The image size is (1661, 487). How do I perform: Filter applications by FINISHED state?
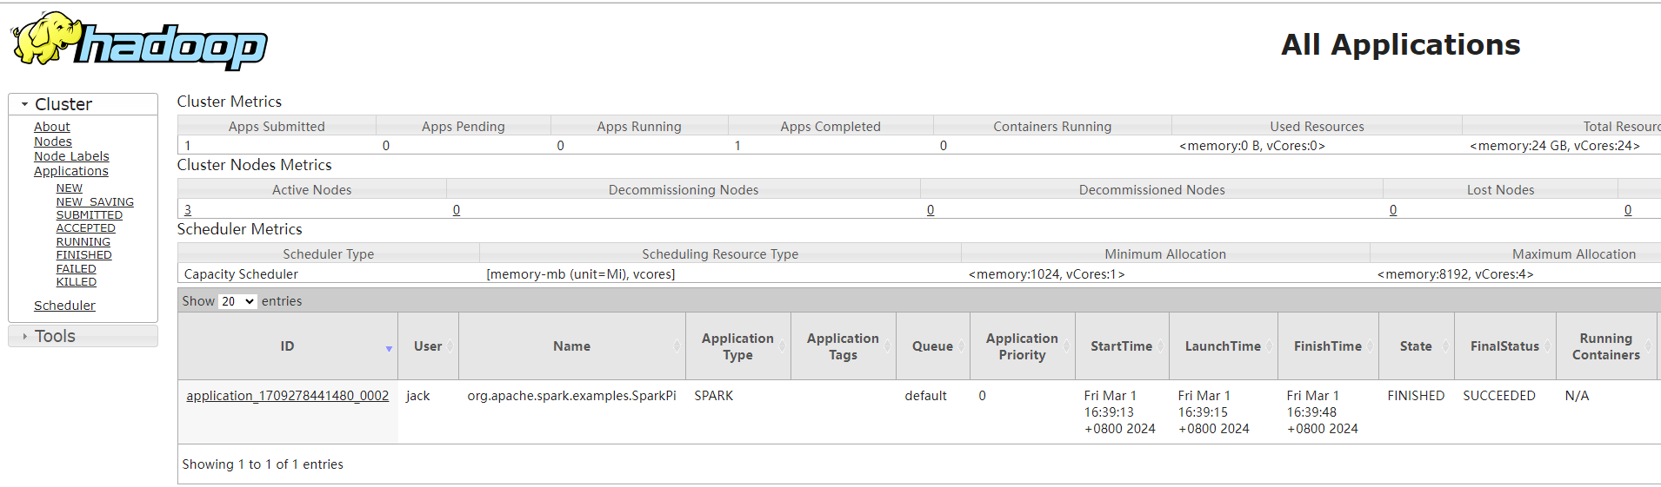83,255
